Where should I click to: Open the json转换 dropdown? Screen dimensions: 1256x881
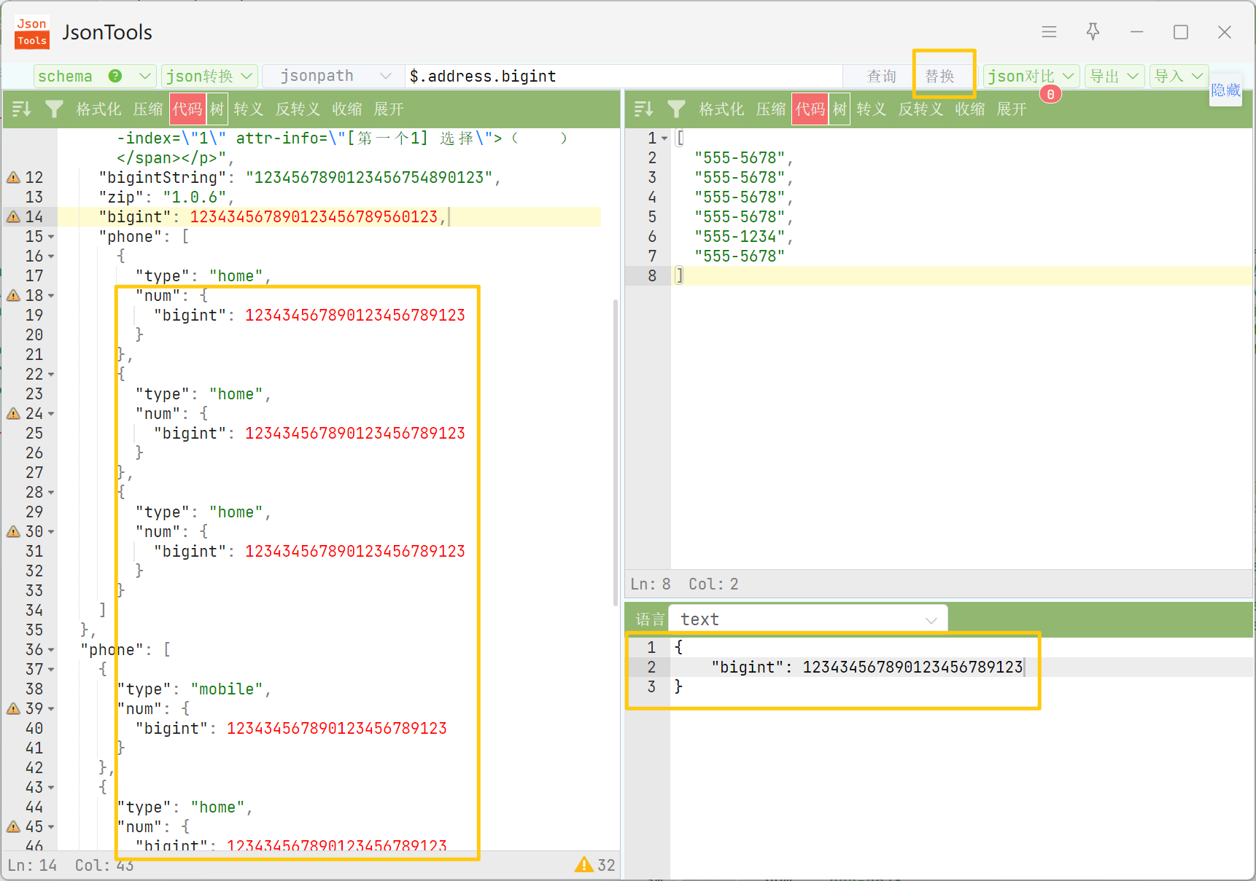[x=209, y=76]
